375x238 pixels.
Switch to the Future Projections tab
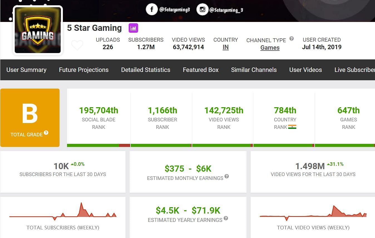tap(84, 70)
